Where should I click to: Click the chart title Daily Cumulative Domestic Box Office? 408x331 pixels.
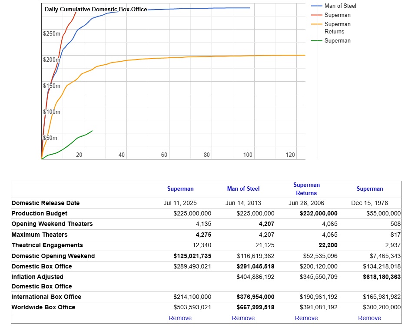click(96, 10)
